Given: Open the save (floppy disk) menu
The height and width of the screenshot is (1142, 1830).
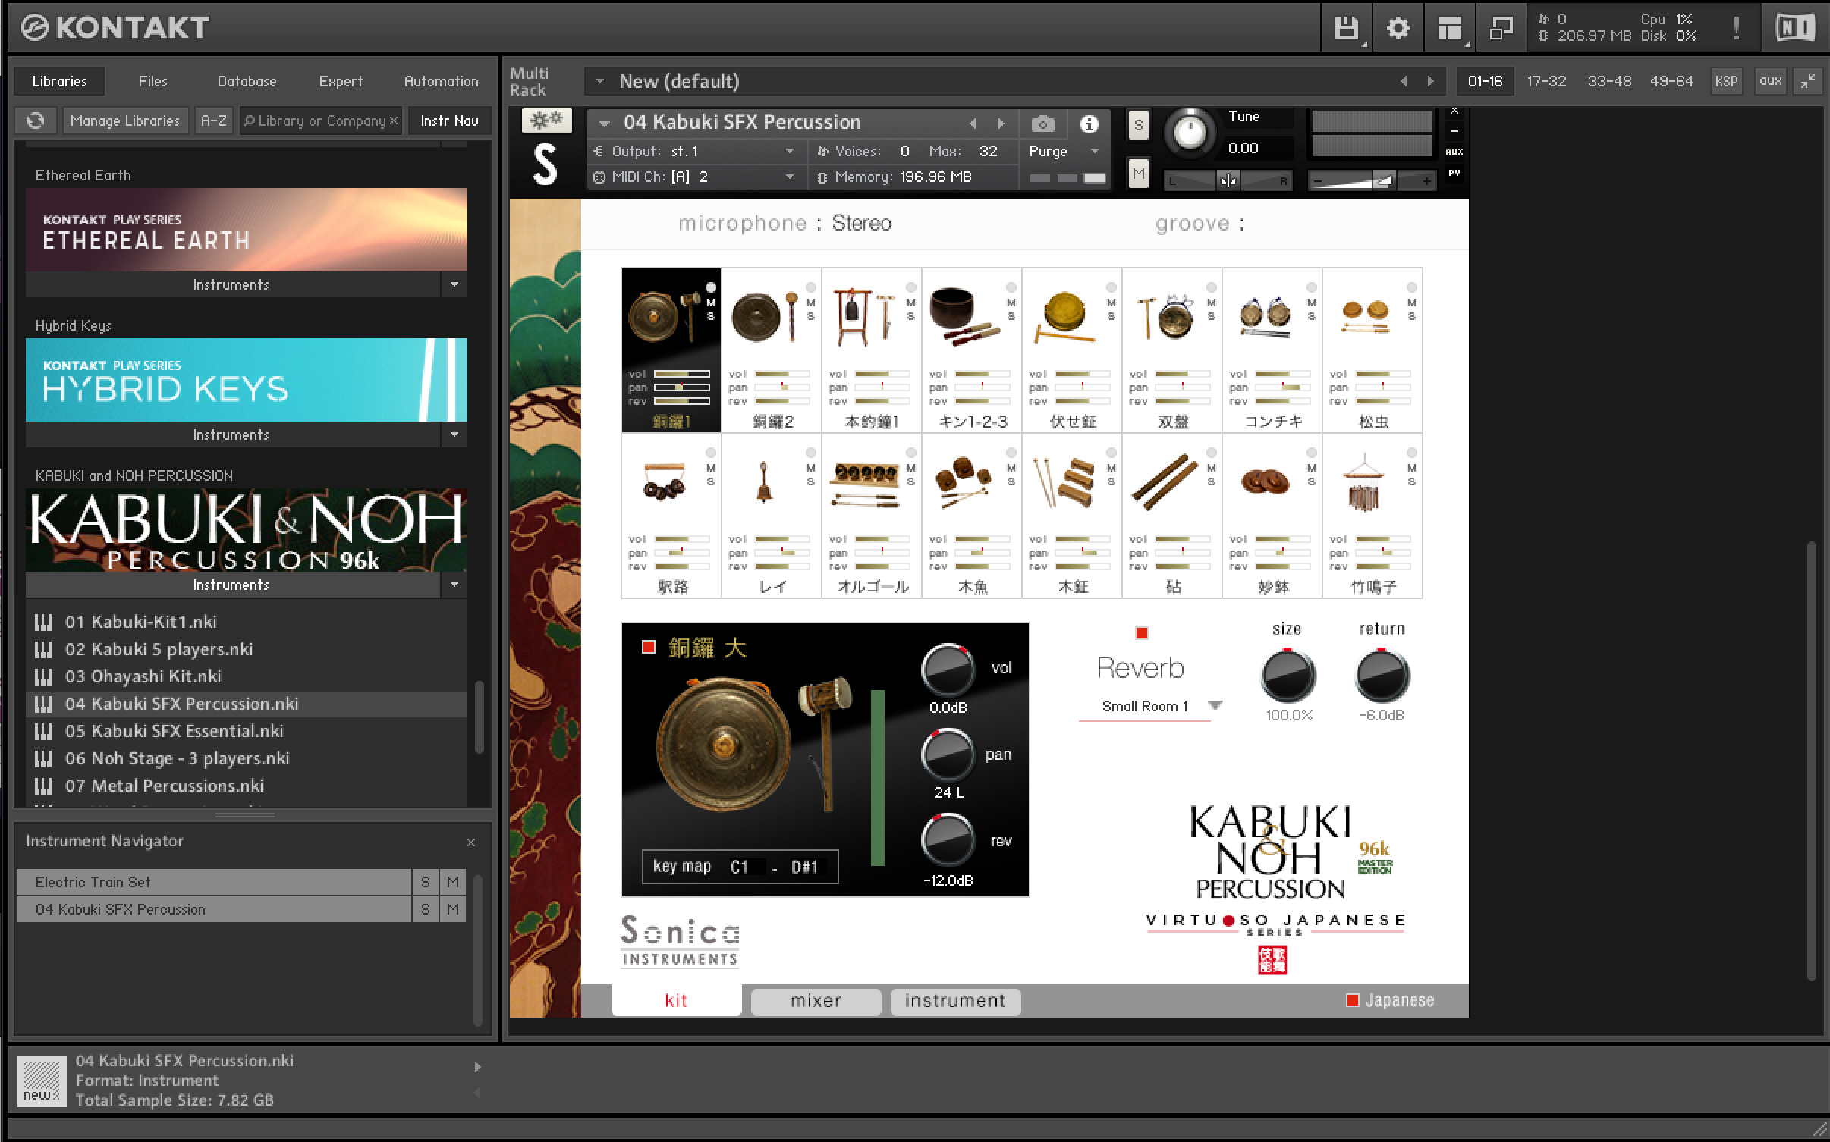Looking at the screenshot, I should (1347, 29).
